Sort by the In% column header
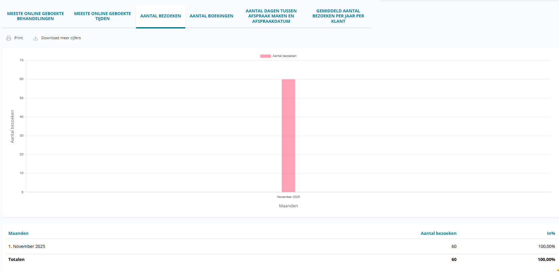Image resolution: width=559 pixels, height=271 pixels. coord(551,233)
